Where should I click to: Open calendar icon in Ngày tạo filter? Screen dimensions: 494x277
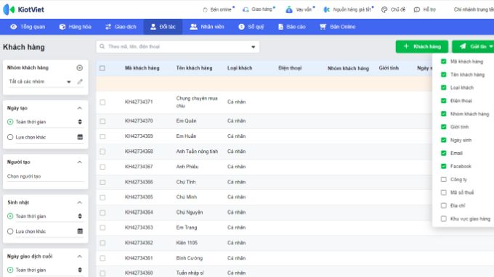coord(80,137)
